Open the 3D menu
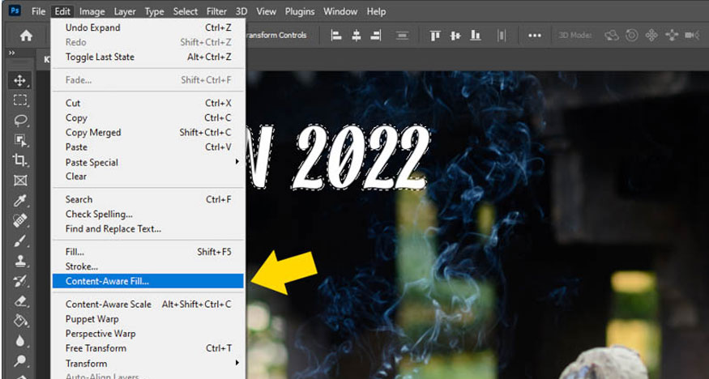709x379 pixels. 241,11
